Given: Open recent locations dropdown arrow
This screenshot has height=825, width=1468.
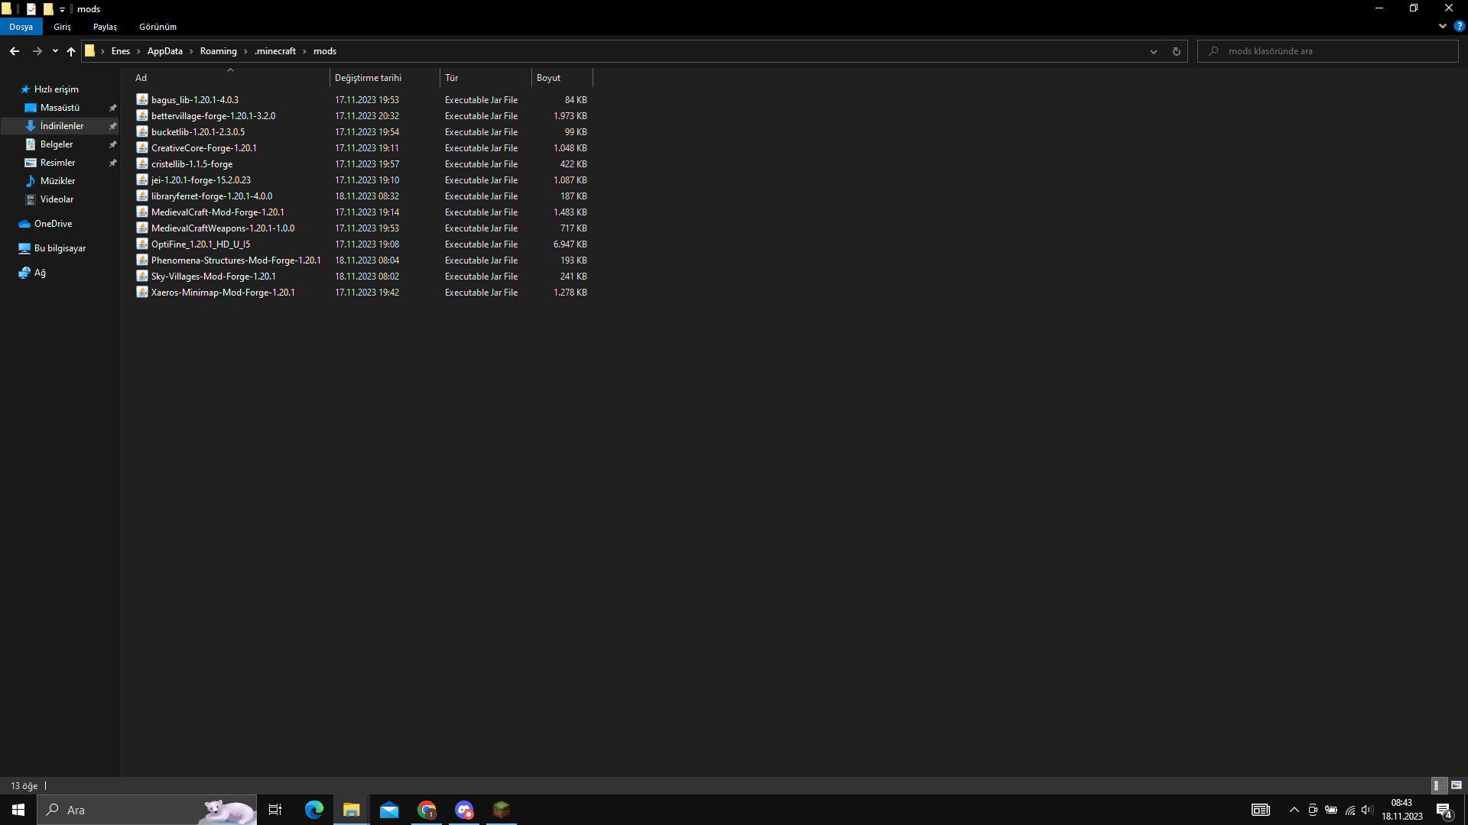Looking at the screenshot, I should point(55,51).
